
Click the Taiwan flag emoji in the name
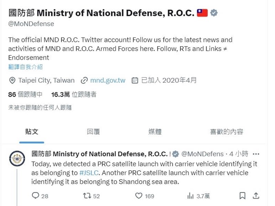coord(202,13)
